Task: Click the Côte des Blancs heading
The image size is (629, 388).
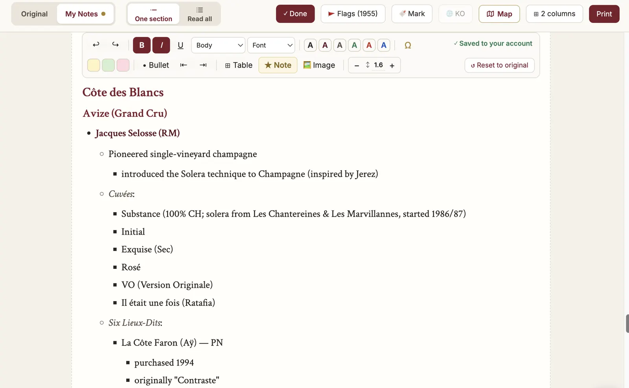Action: 123,92
